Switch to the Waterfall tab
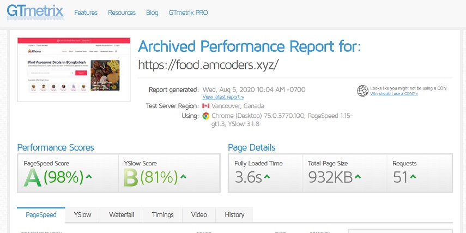The height and width of the screenshot is (233, 466). 122,215
